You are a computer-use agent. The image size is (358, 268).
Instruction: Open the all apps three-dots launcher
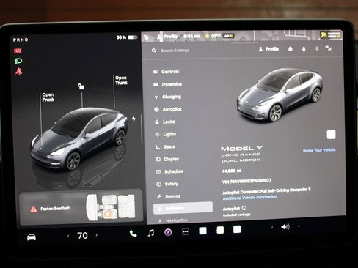tap(186, 231)
